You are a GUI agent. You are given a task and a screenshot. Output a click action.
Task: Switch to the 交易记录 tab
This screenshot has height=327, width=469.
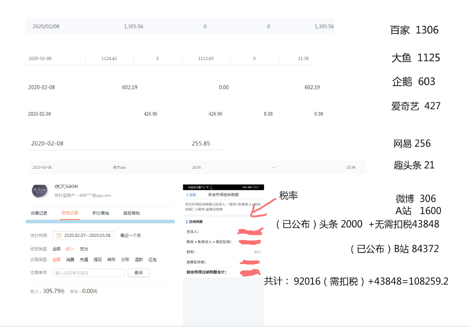[39, 213]
